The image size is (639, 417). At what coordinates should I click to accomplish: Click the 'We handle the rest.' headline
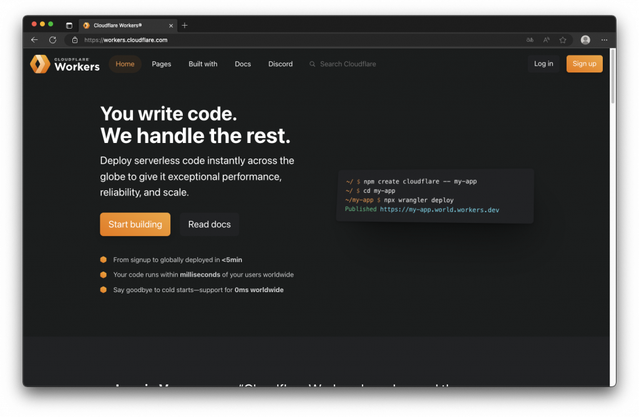tap(195, 135)
